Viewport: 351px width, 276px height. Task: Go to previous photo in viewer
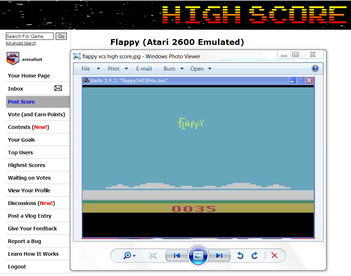[177, 256]
